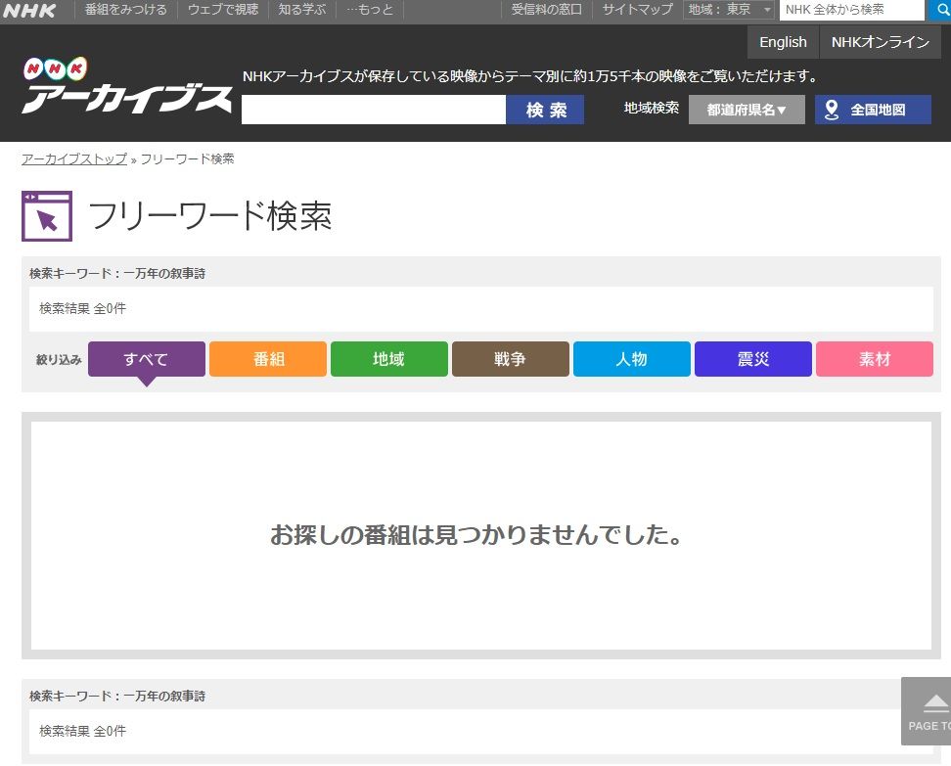Viewport: 951px width, 766px height.
Task: Show the 人物 category results
Action: coord(632,359)
